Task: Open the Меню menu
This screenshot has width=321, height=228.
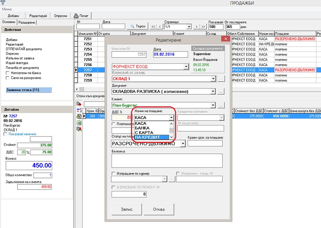Action: 7,9
